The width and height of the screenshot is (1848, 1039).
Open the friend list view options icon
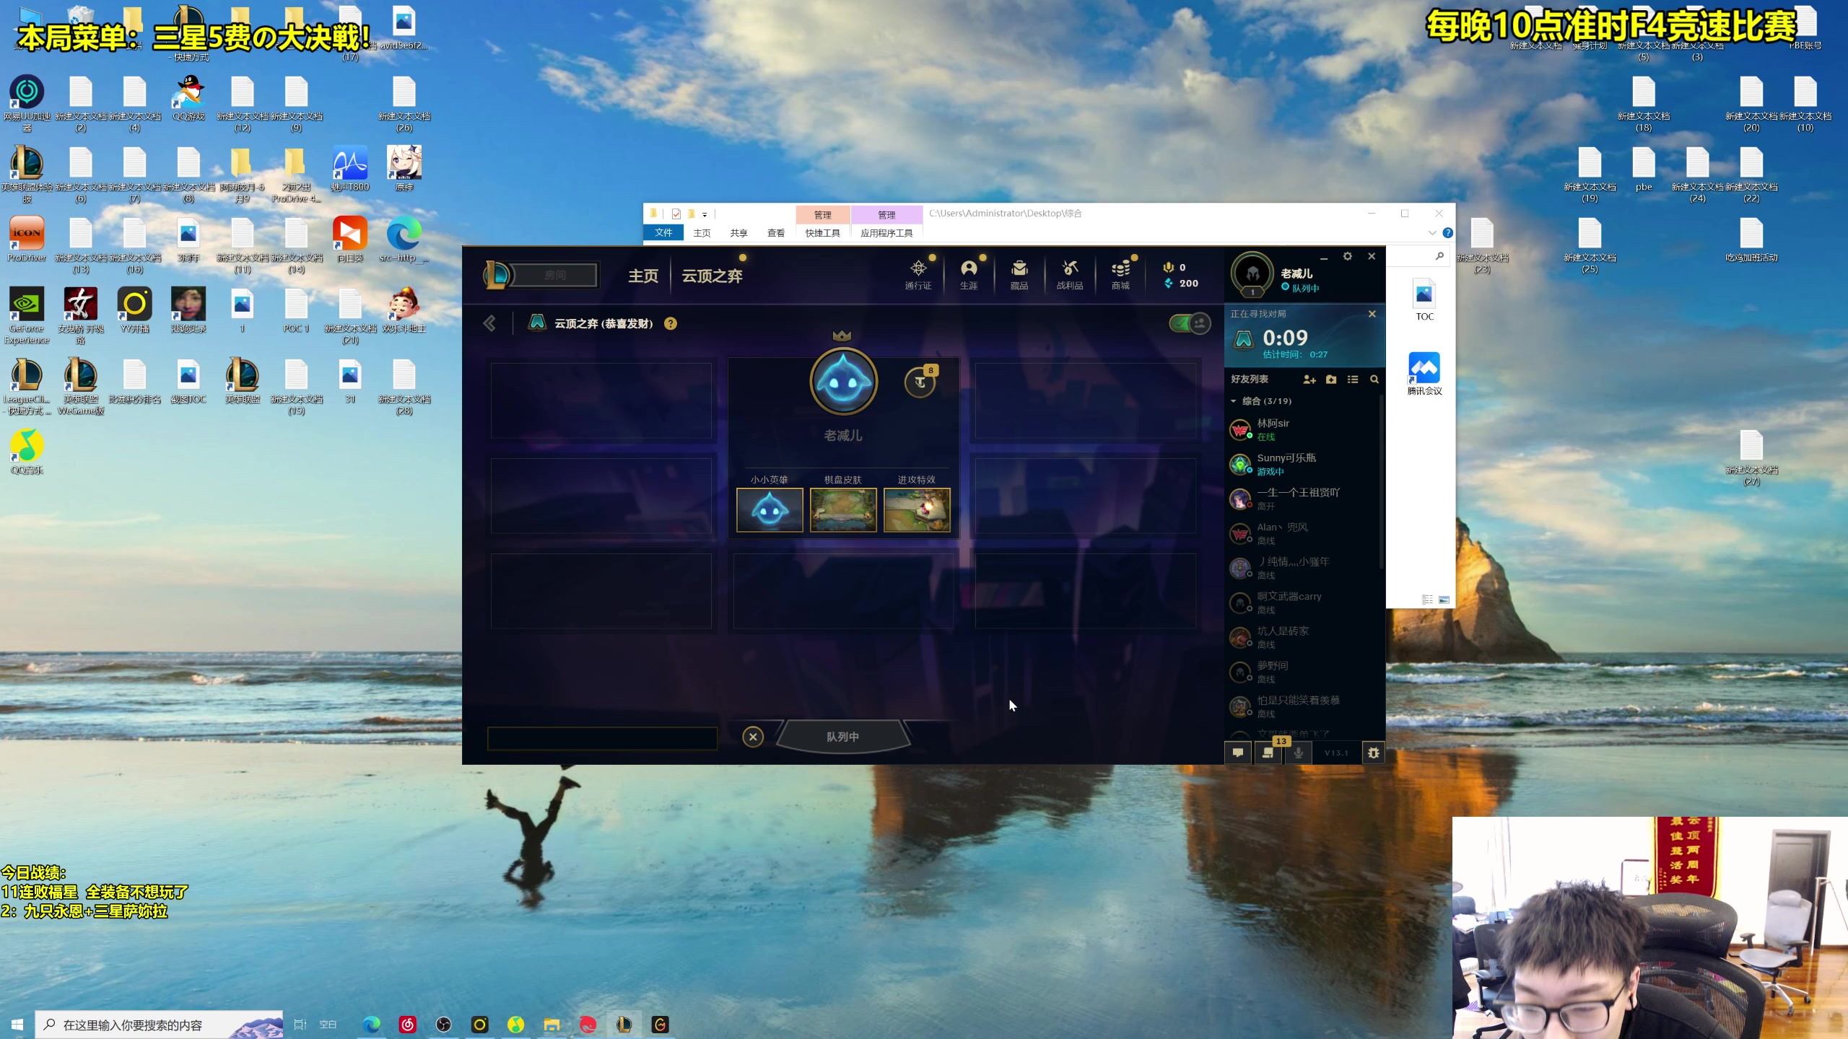point(1353,380)
